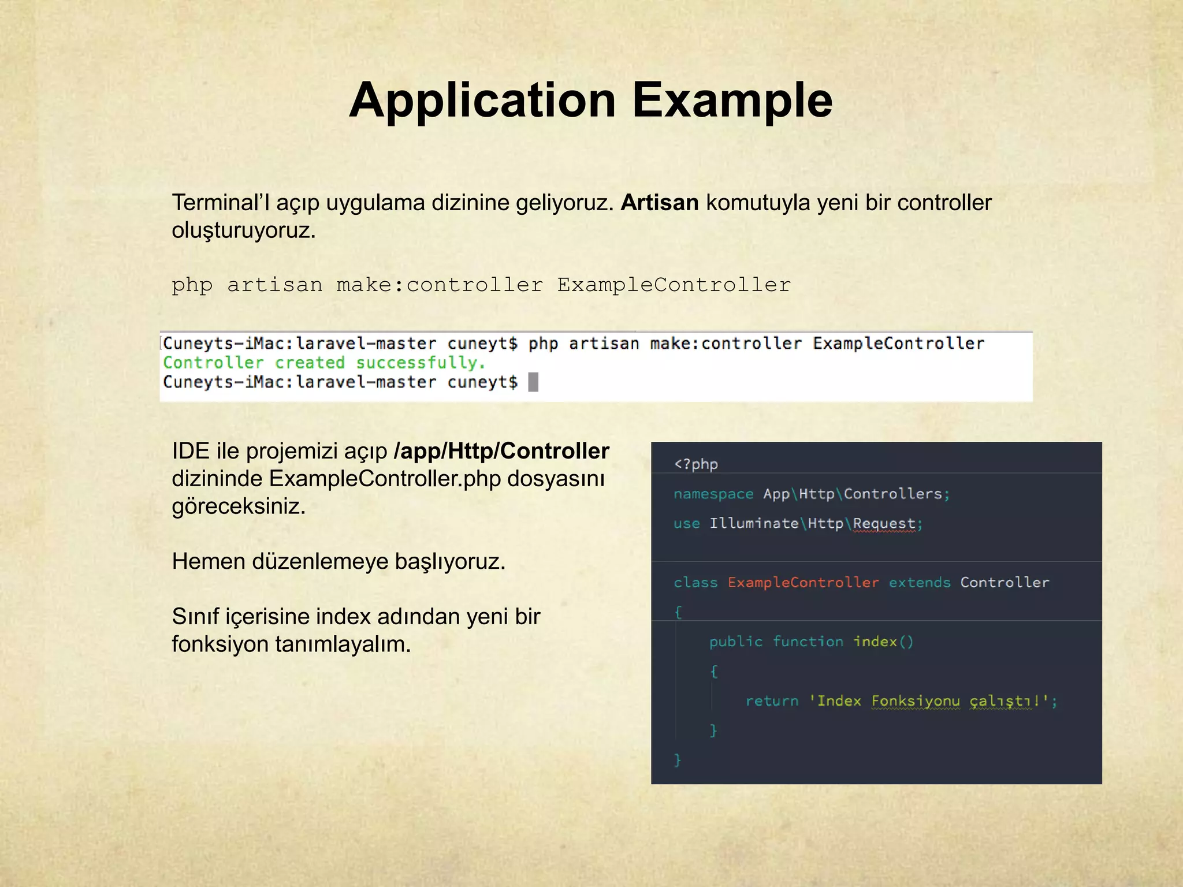Click 'extends' keyword in the code
This screenshot has width=1183, height=887.
[x=920, y=583]
